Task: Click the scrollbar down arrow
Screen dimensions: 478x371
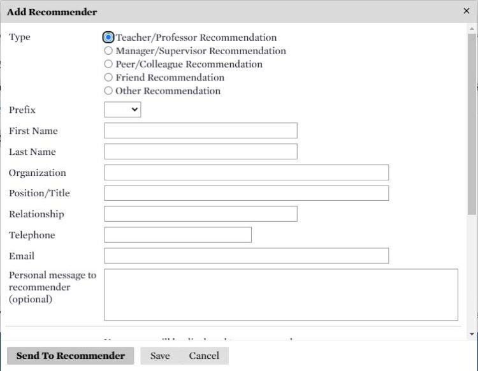Action: 472,334
